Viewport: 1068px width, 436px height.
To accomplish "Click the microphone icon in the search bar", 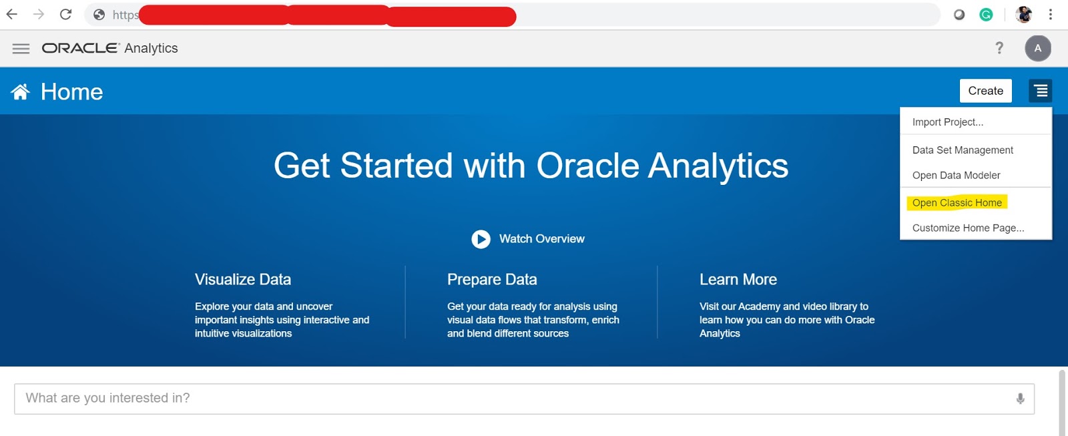I will (x=1019, y=397).
